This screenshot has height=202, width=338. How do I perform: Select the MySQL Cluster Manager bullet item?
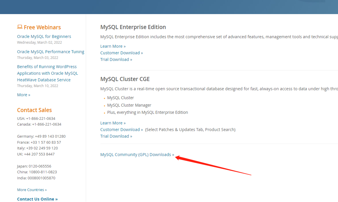129,105
